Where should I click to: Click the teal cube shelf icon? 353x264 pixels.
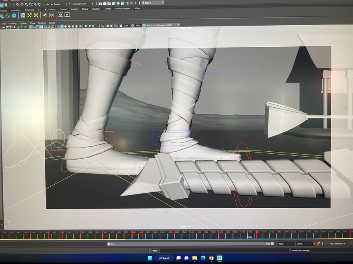pyautogui.click(x=14, y=15)
